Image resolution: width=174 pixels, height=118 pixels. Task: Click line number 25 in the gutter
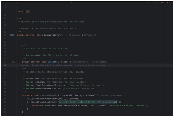[5, 65]
